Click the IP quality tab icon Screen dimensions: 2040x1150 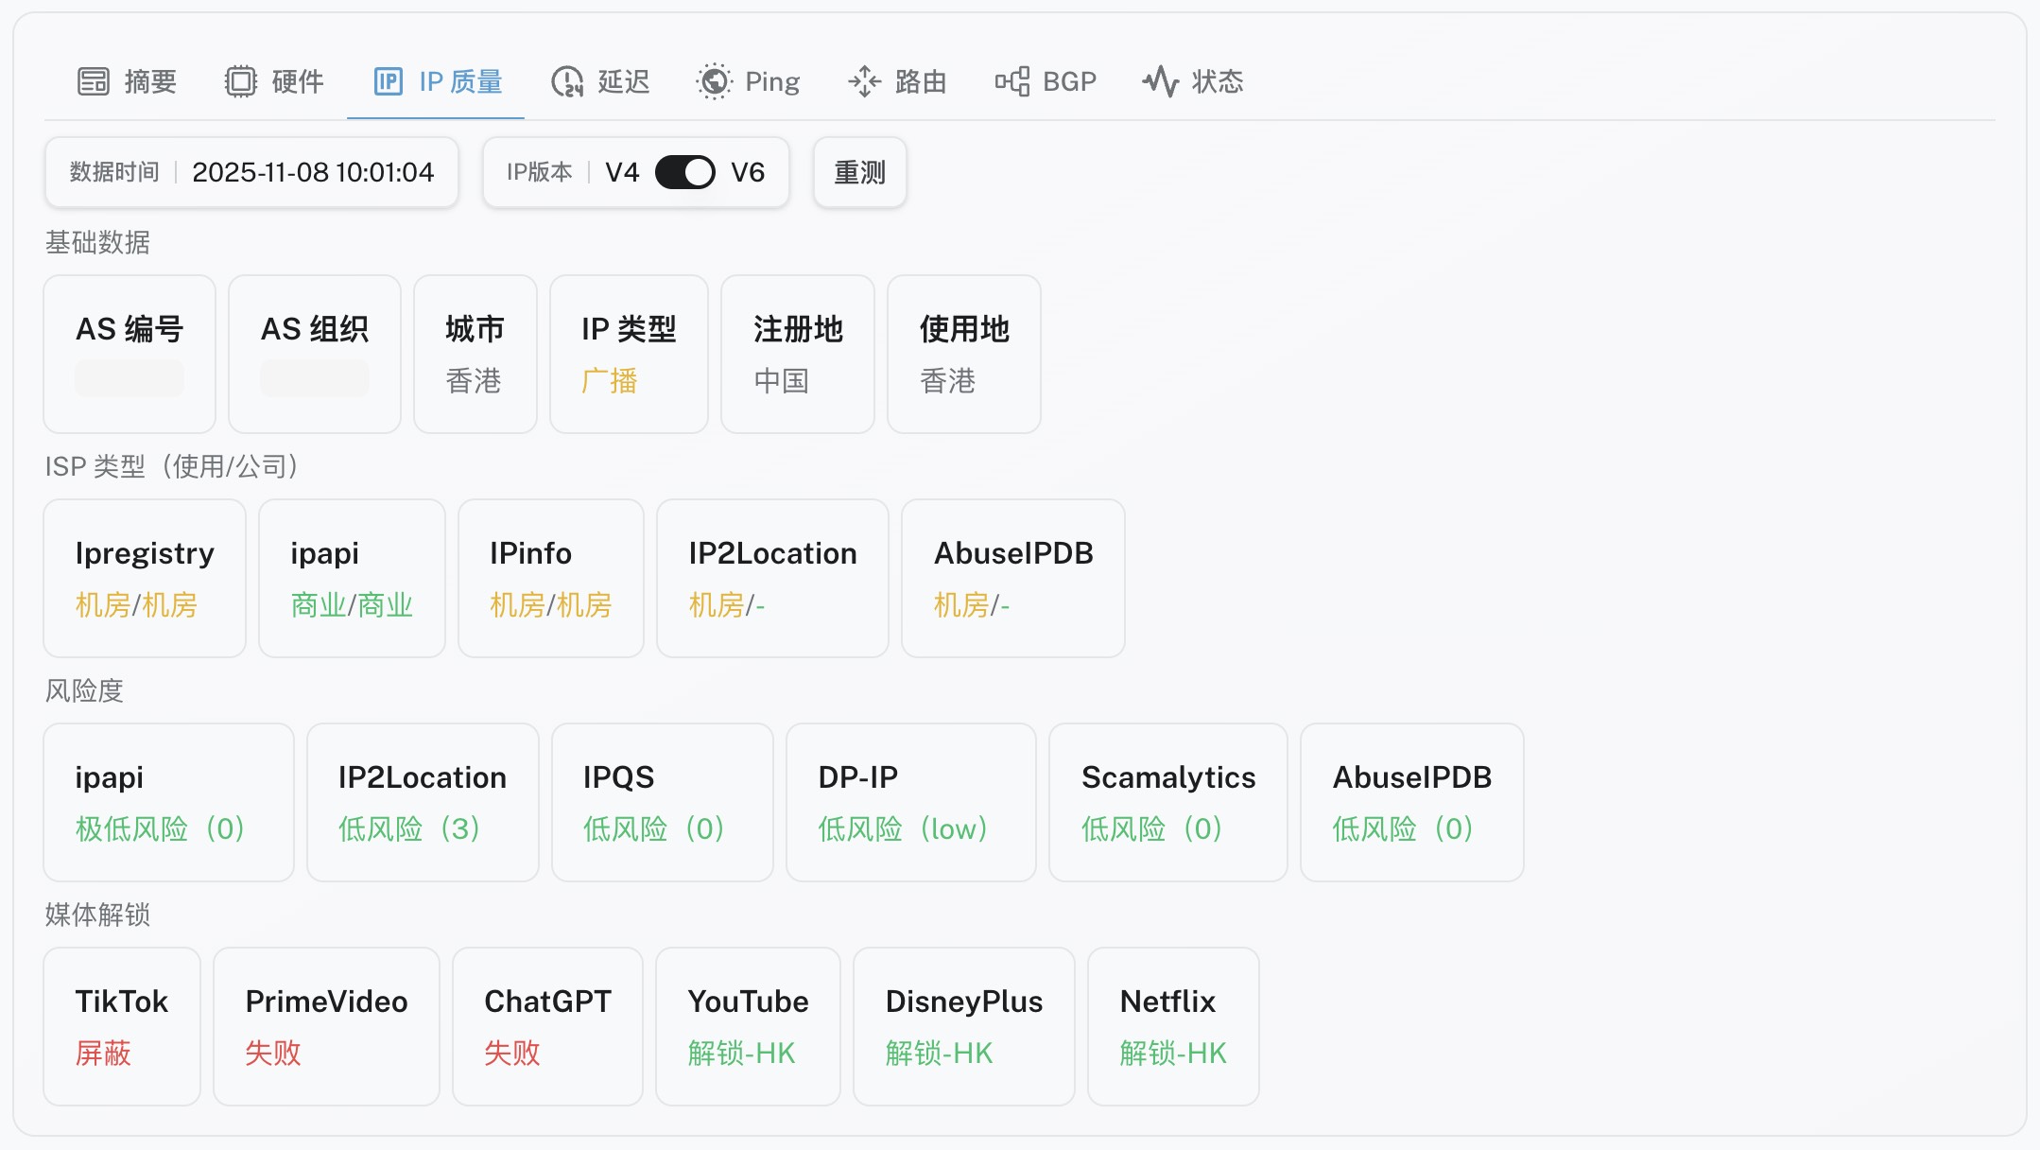[388, 81]
